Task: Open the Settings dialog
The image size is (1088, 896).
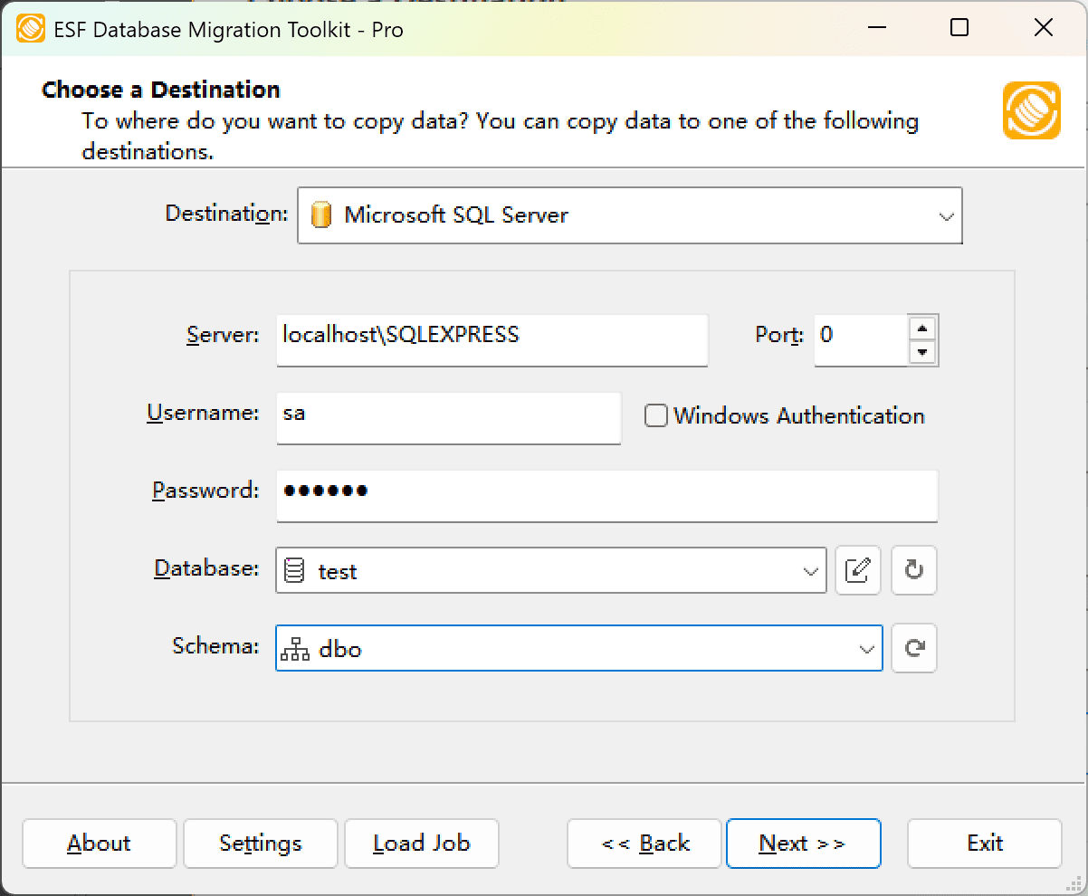Action: (260, 843)
